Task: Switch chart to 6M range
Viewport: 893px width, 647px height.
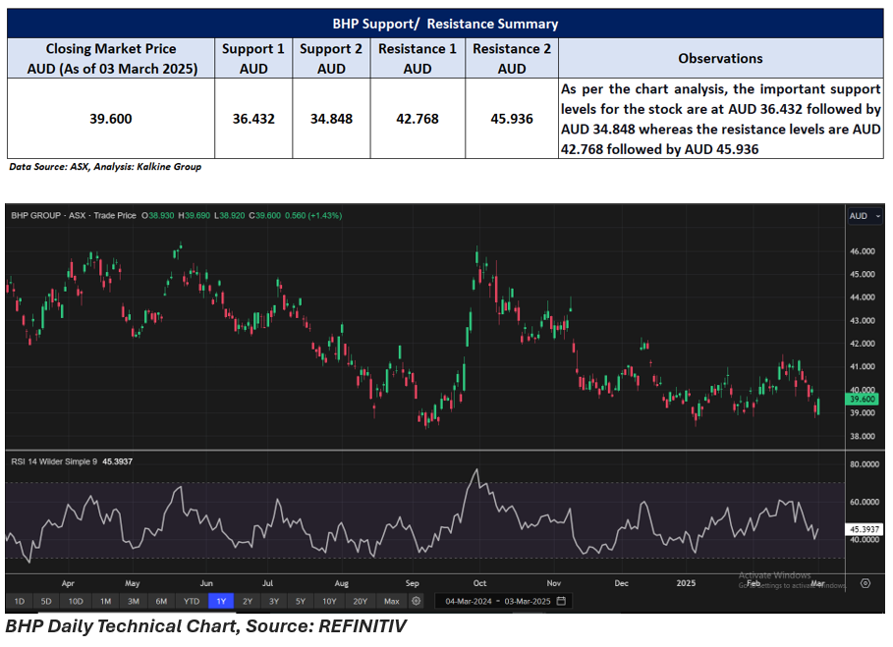Action: tap(162, 601)
